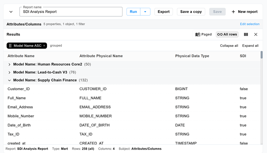Click Expand all groups
The width and height of the screenshot is (267, 153).
tap(250, 46)
